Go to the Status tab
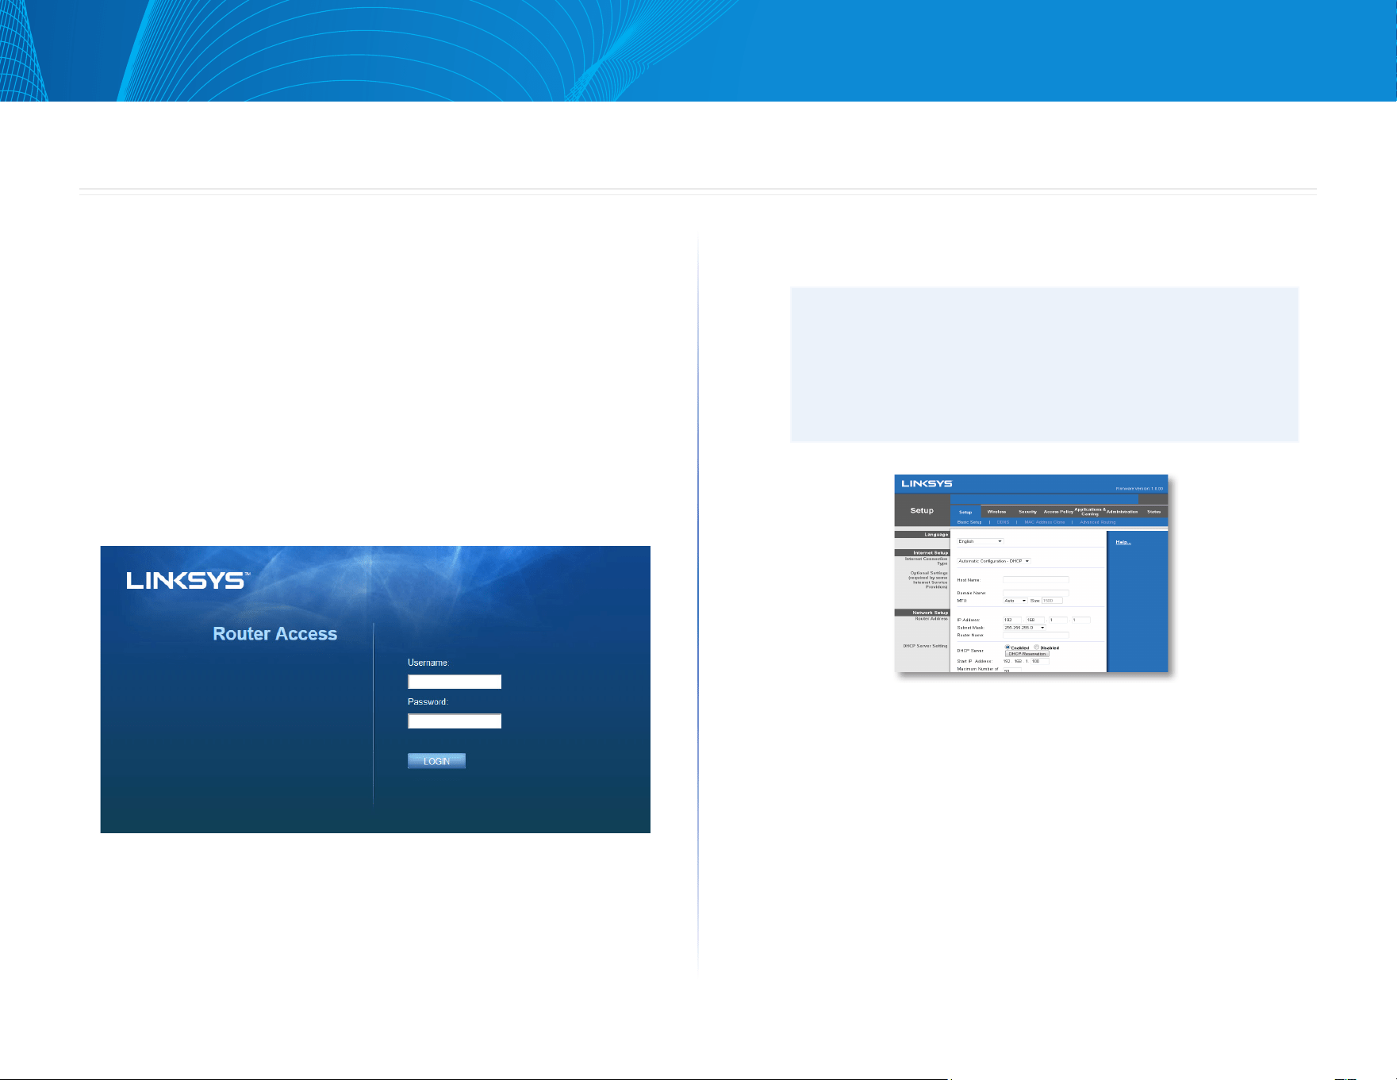This screenshot has height=1080, width=1397. (x=1153, y=512)
